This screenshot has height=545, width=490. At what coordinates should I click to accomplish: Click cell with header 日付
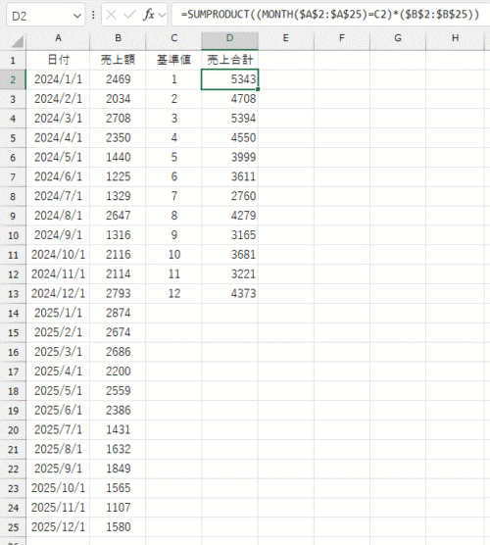pyautogui.click(x=58, y=60)
